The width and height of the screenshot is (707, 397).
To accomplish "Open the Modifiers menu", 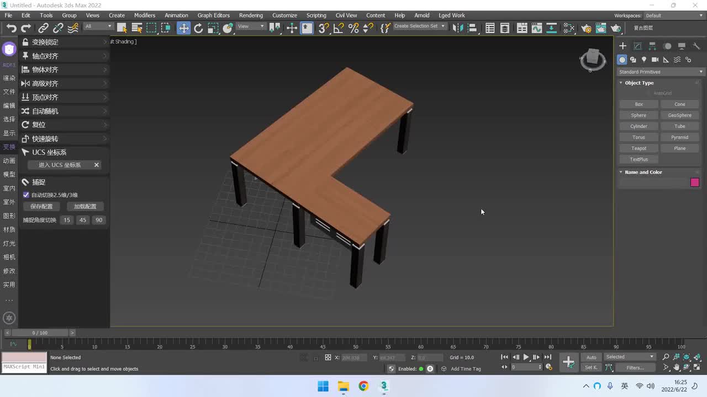I will coord(145,15).
